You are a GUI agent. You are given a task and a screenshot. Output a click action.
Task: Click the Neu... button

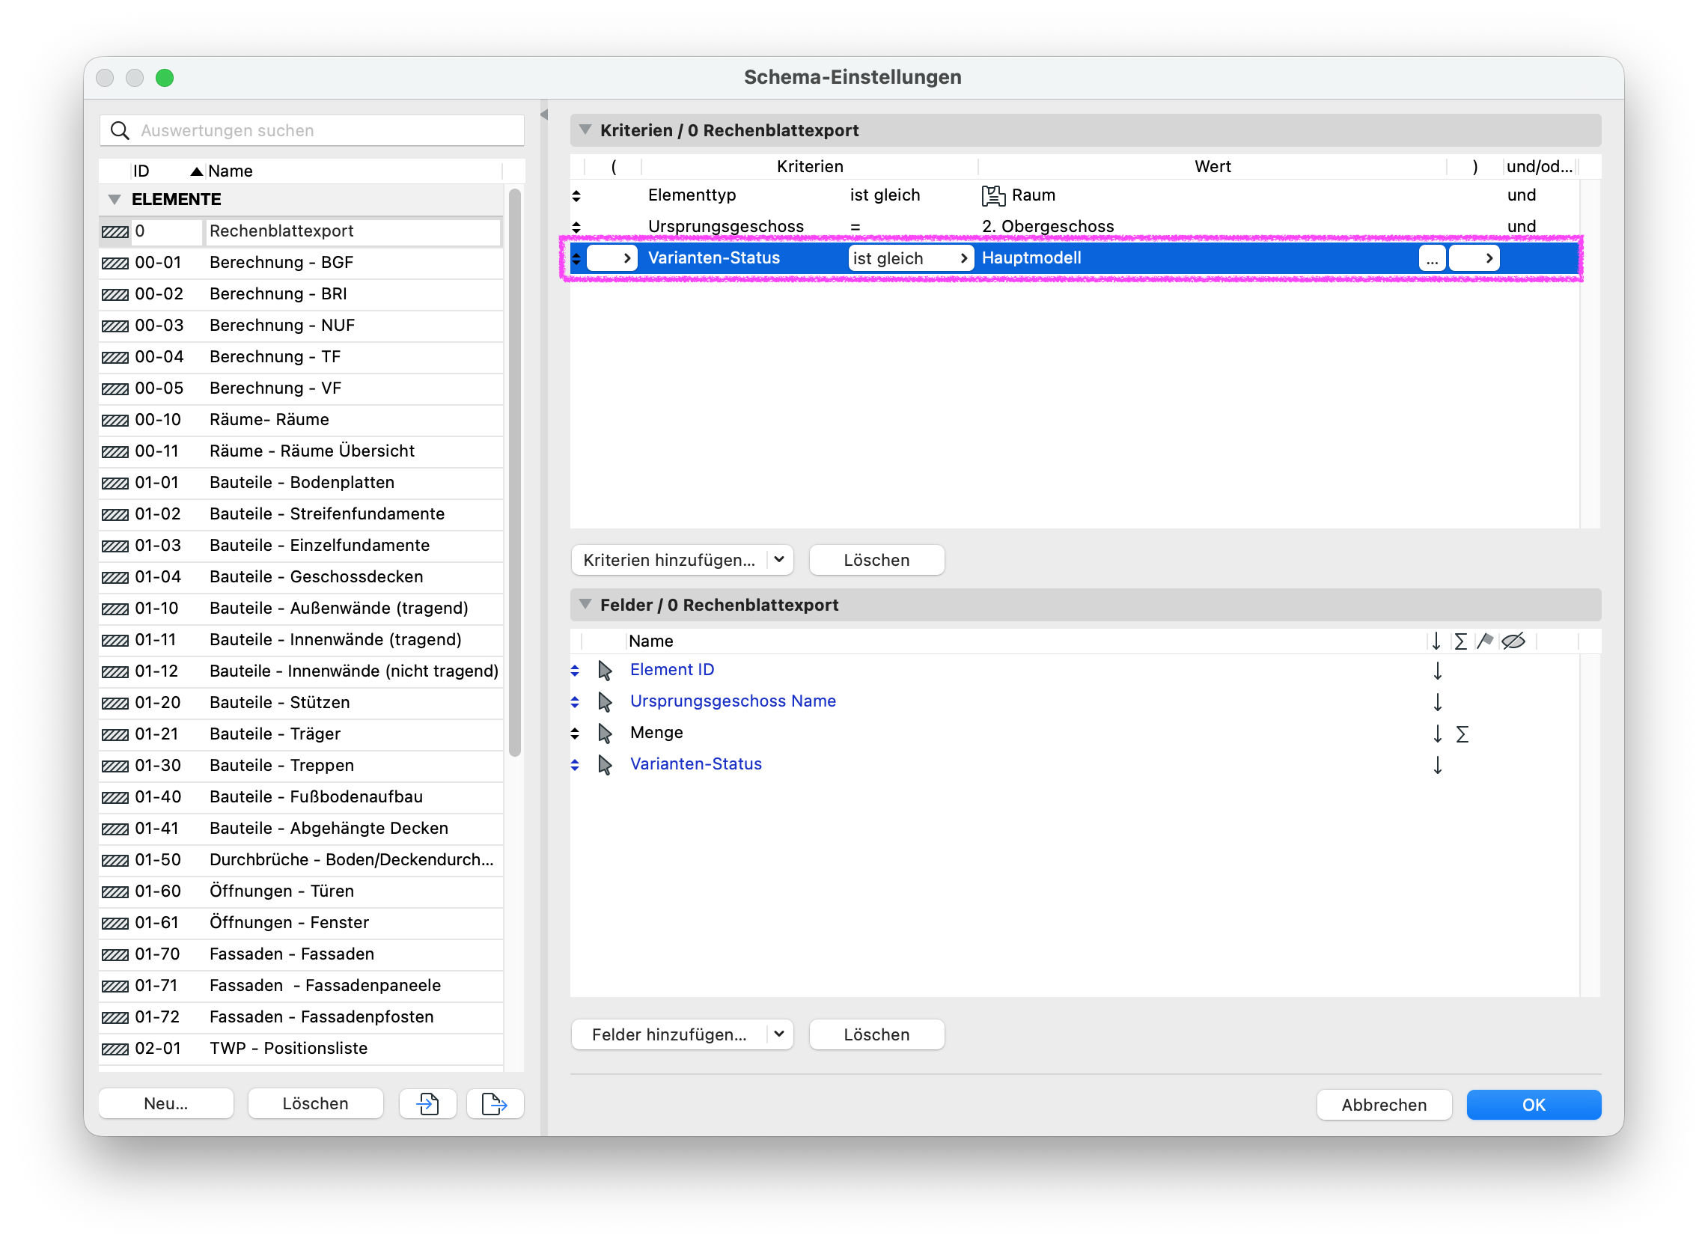tap(166, 1104)
